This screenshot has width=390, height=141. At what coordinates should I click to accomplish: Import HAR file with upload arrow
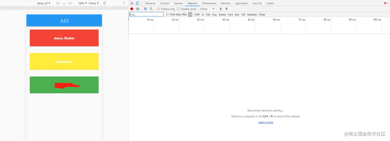[221, 9]
